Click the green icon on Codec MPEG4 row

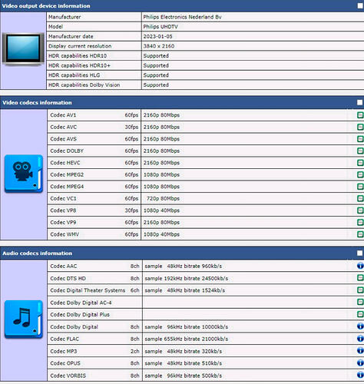coord(360,187)
